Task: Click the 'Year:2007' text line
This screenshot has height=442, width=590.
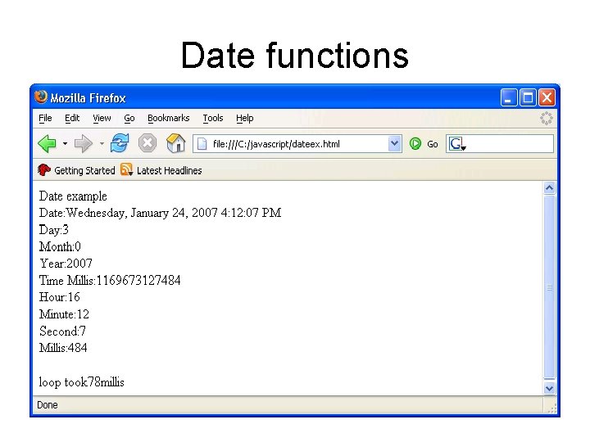Action: click(66, 264)
